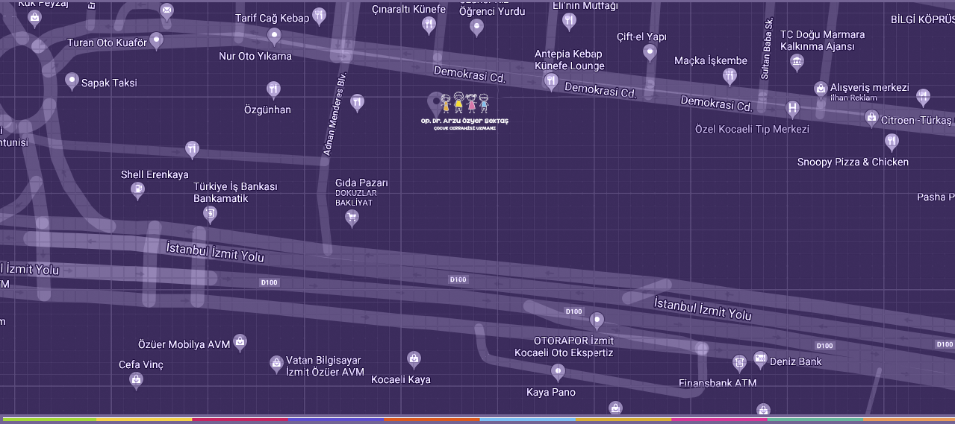Viewport: 955px width, 424px height.
Task: Select the envelope post office marker
Action: [x=167, y=12]
